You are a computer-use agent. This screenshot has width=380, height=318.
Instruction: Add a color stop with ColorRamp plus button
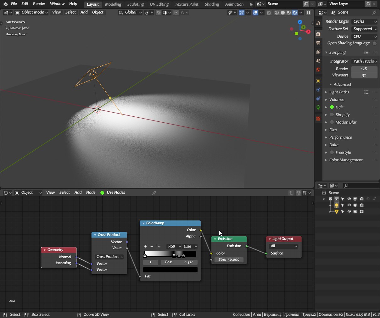pos(145,246)
